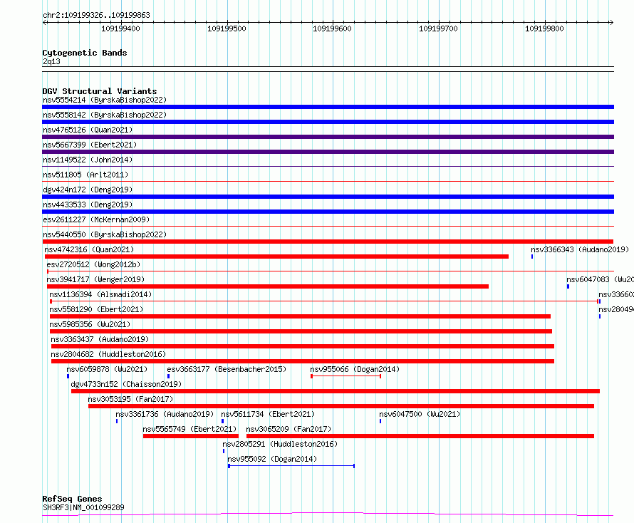Click ruler position 109199800

(x=544, y=29)
